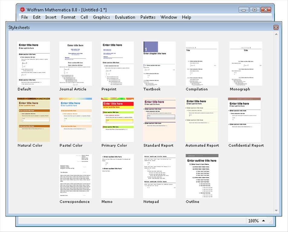Click the "Compilation" label text
The height and width of the screenshot is (232, 288).
coord(197,89)
